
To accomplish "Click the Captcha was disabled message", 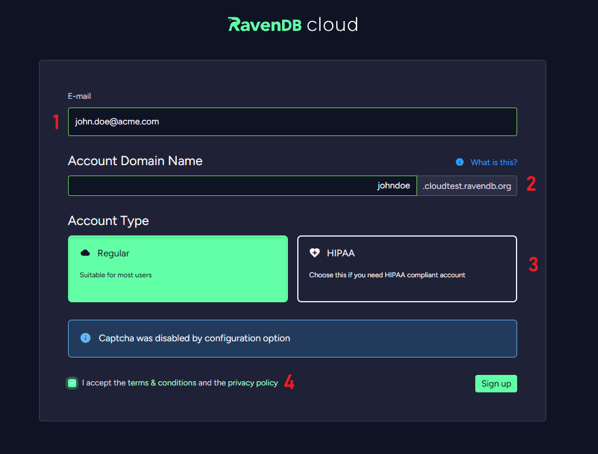I will click(194, 338).
